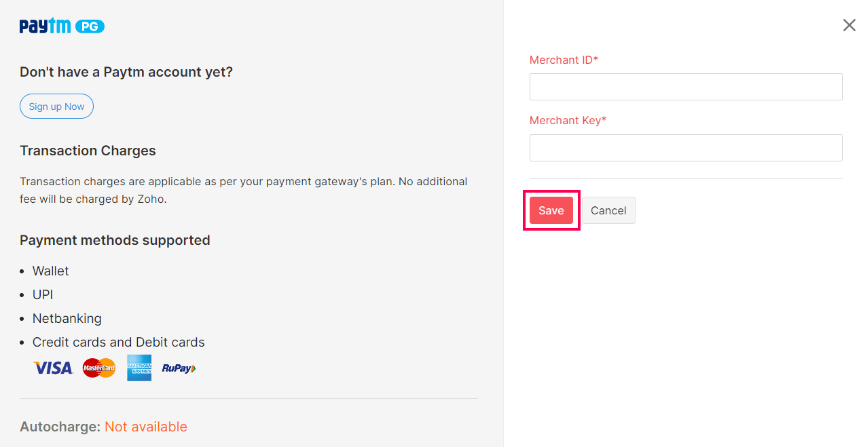Focus the Merchant Key input box
861x447 pixels.
coord(685,147)
